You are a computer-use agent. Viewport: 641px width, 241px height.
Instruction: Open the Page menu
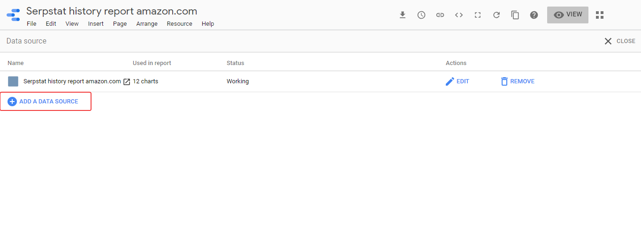(x=120, y=24)
